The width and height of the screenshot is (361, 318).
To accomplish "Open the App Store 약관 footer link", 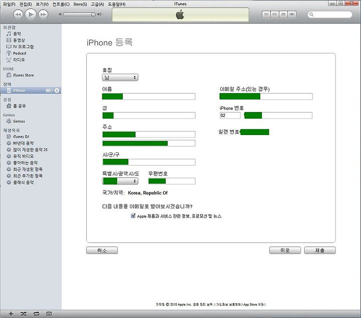I will pos(253,304).
